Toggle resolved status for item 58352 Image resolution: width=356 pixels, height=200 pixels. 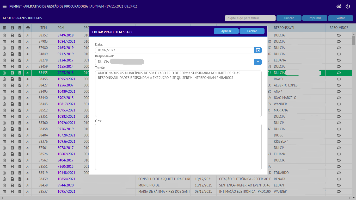click(339, 35)
